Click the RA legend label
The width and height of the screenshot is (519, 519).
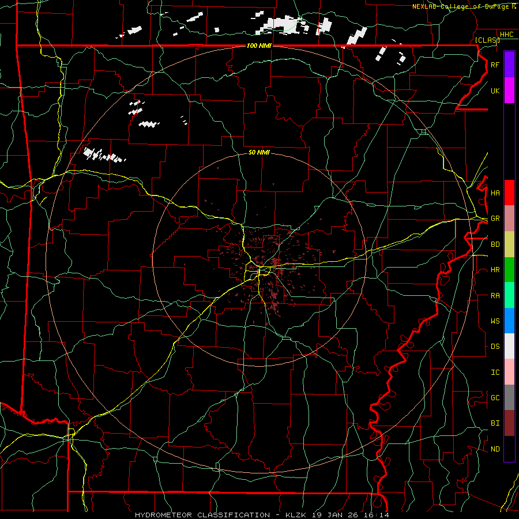click(x=495, y=295)
